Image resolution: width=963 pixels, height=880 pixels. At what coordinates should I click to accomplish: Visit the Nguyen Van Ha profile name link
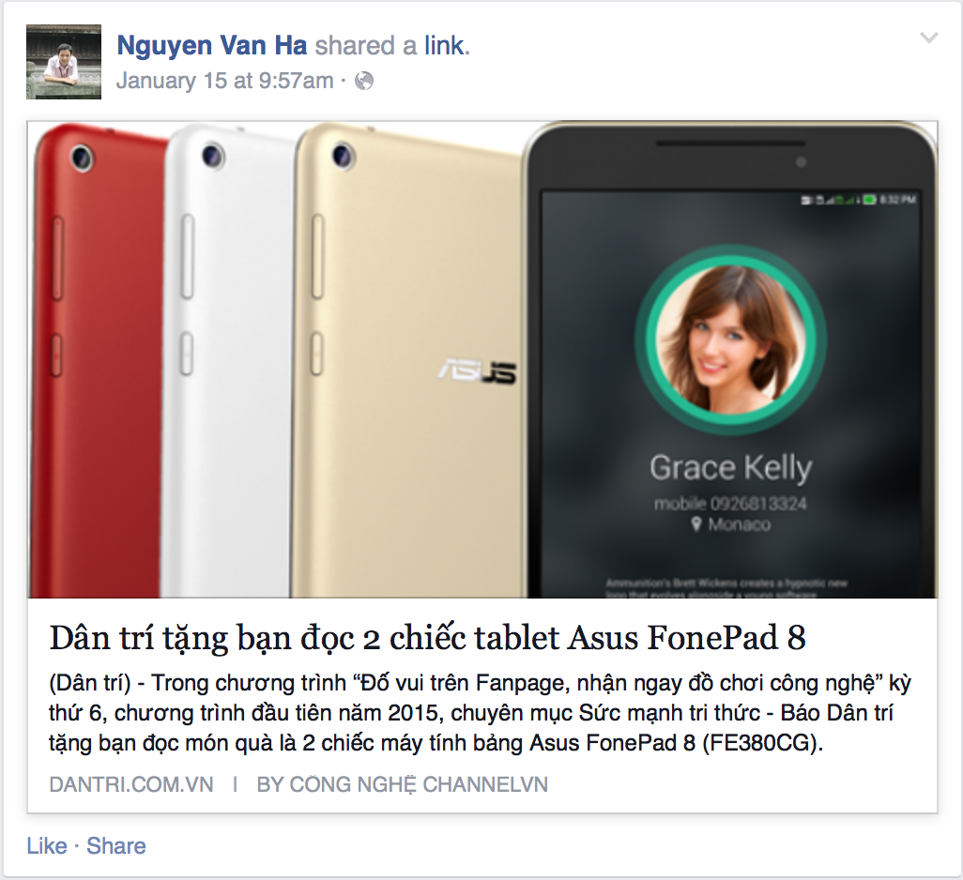212,46
